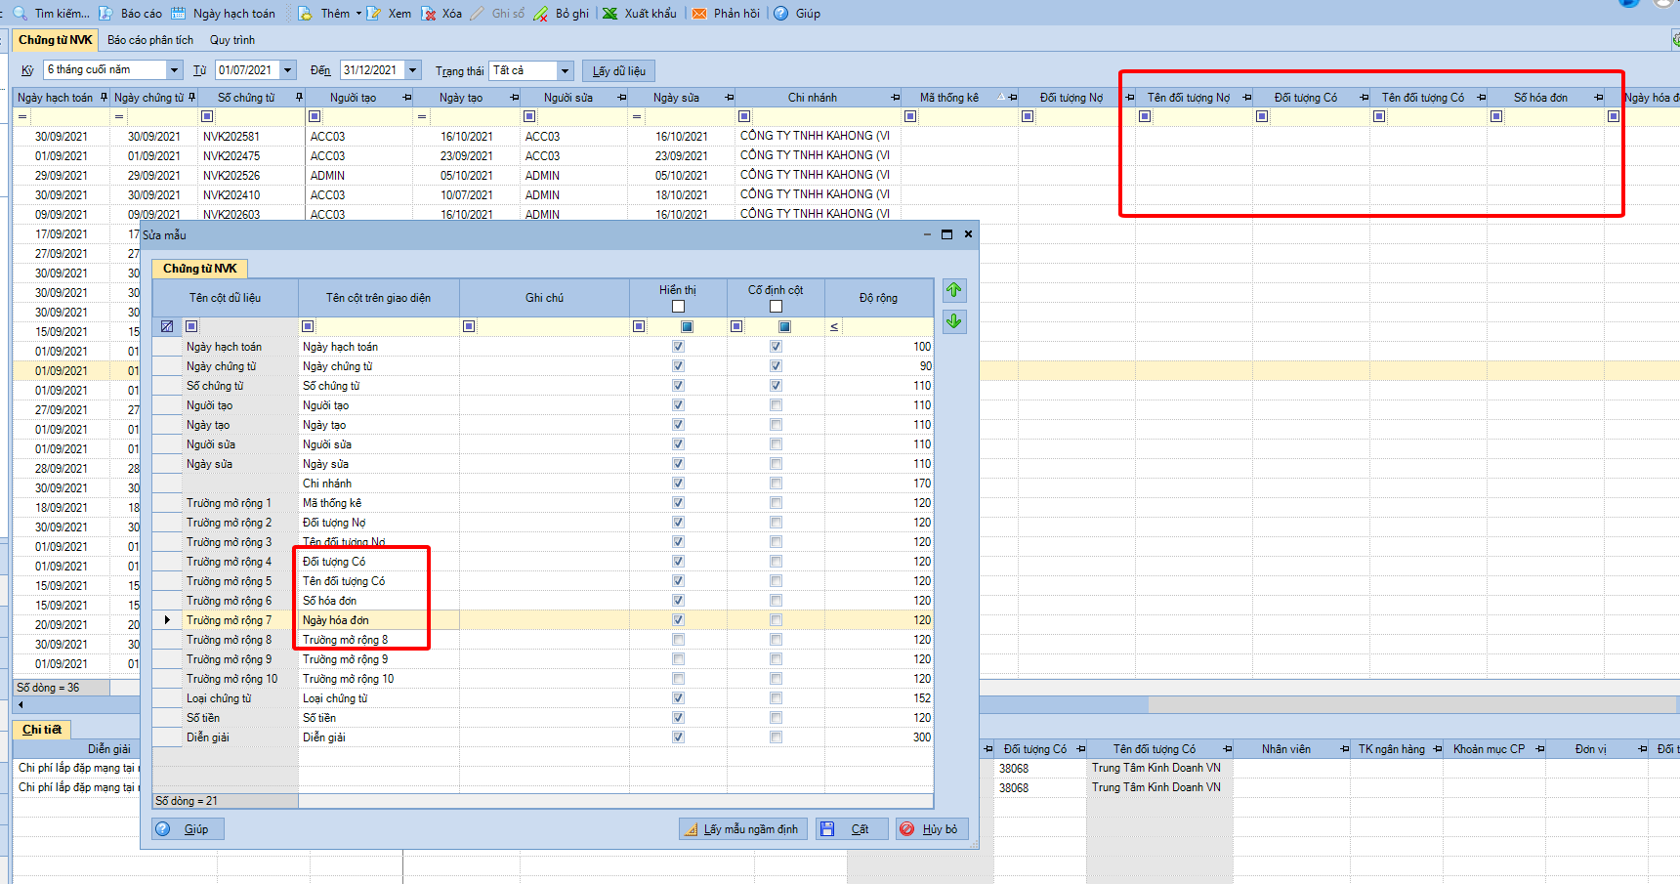Open the Kỳ period dropdown
The width and height of the screenshot is (1680, 884).
pyautogui.click(x=174, y=70)
